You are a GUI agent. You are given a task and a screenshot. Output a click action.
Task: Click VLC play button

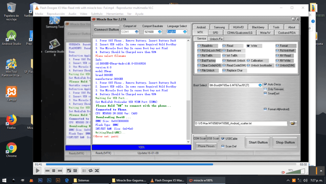(x=37, y=171)
